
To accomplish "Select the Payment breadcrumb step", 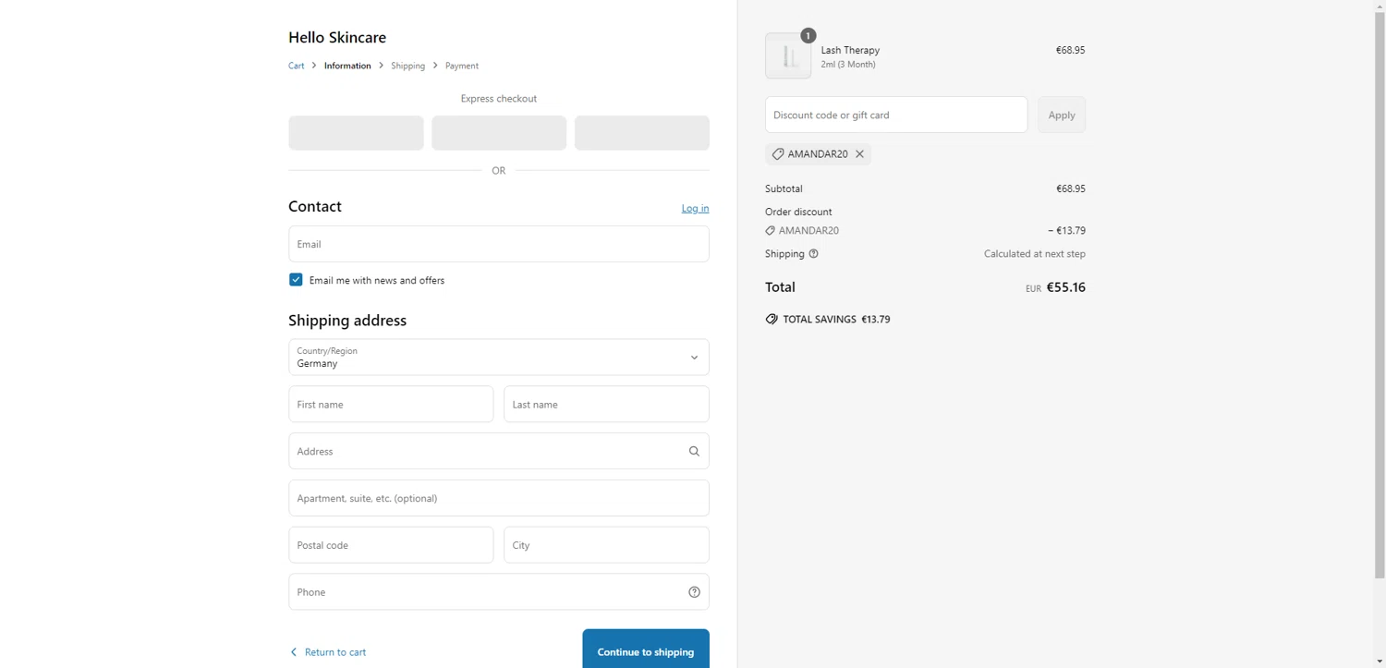I will 462,66.
